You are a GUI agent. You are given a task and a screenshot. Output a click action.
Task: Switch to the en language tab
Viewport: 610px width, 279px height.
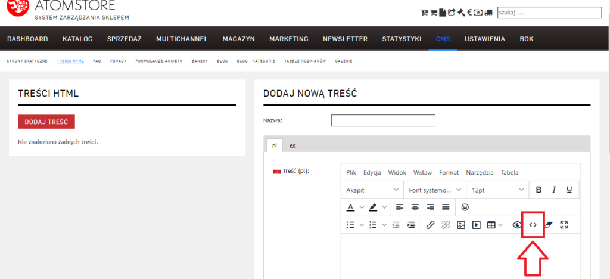(x=292, y=145)
